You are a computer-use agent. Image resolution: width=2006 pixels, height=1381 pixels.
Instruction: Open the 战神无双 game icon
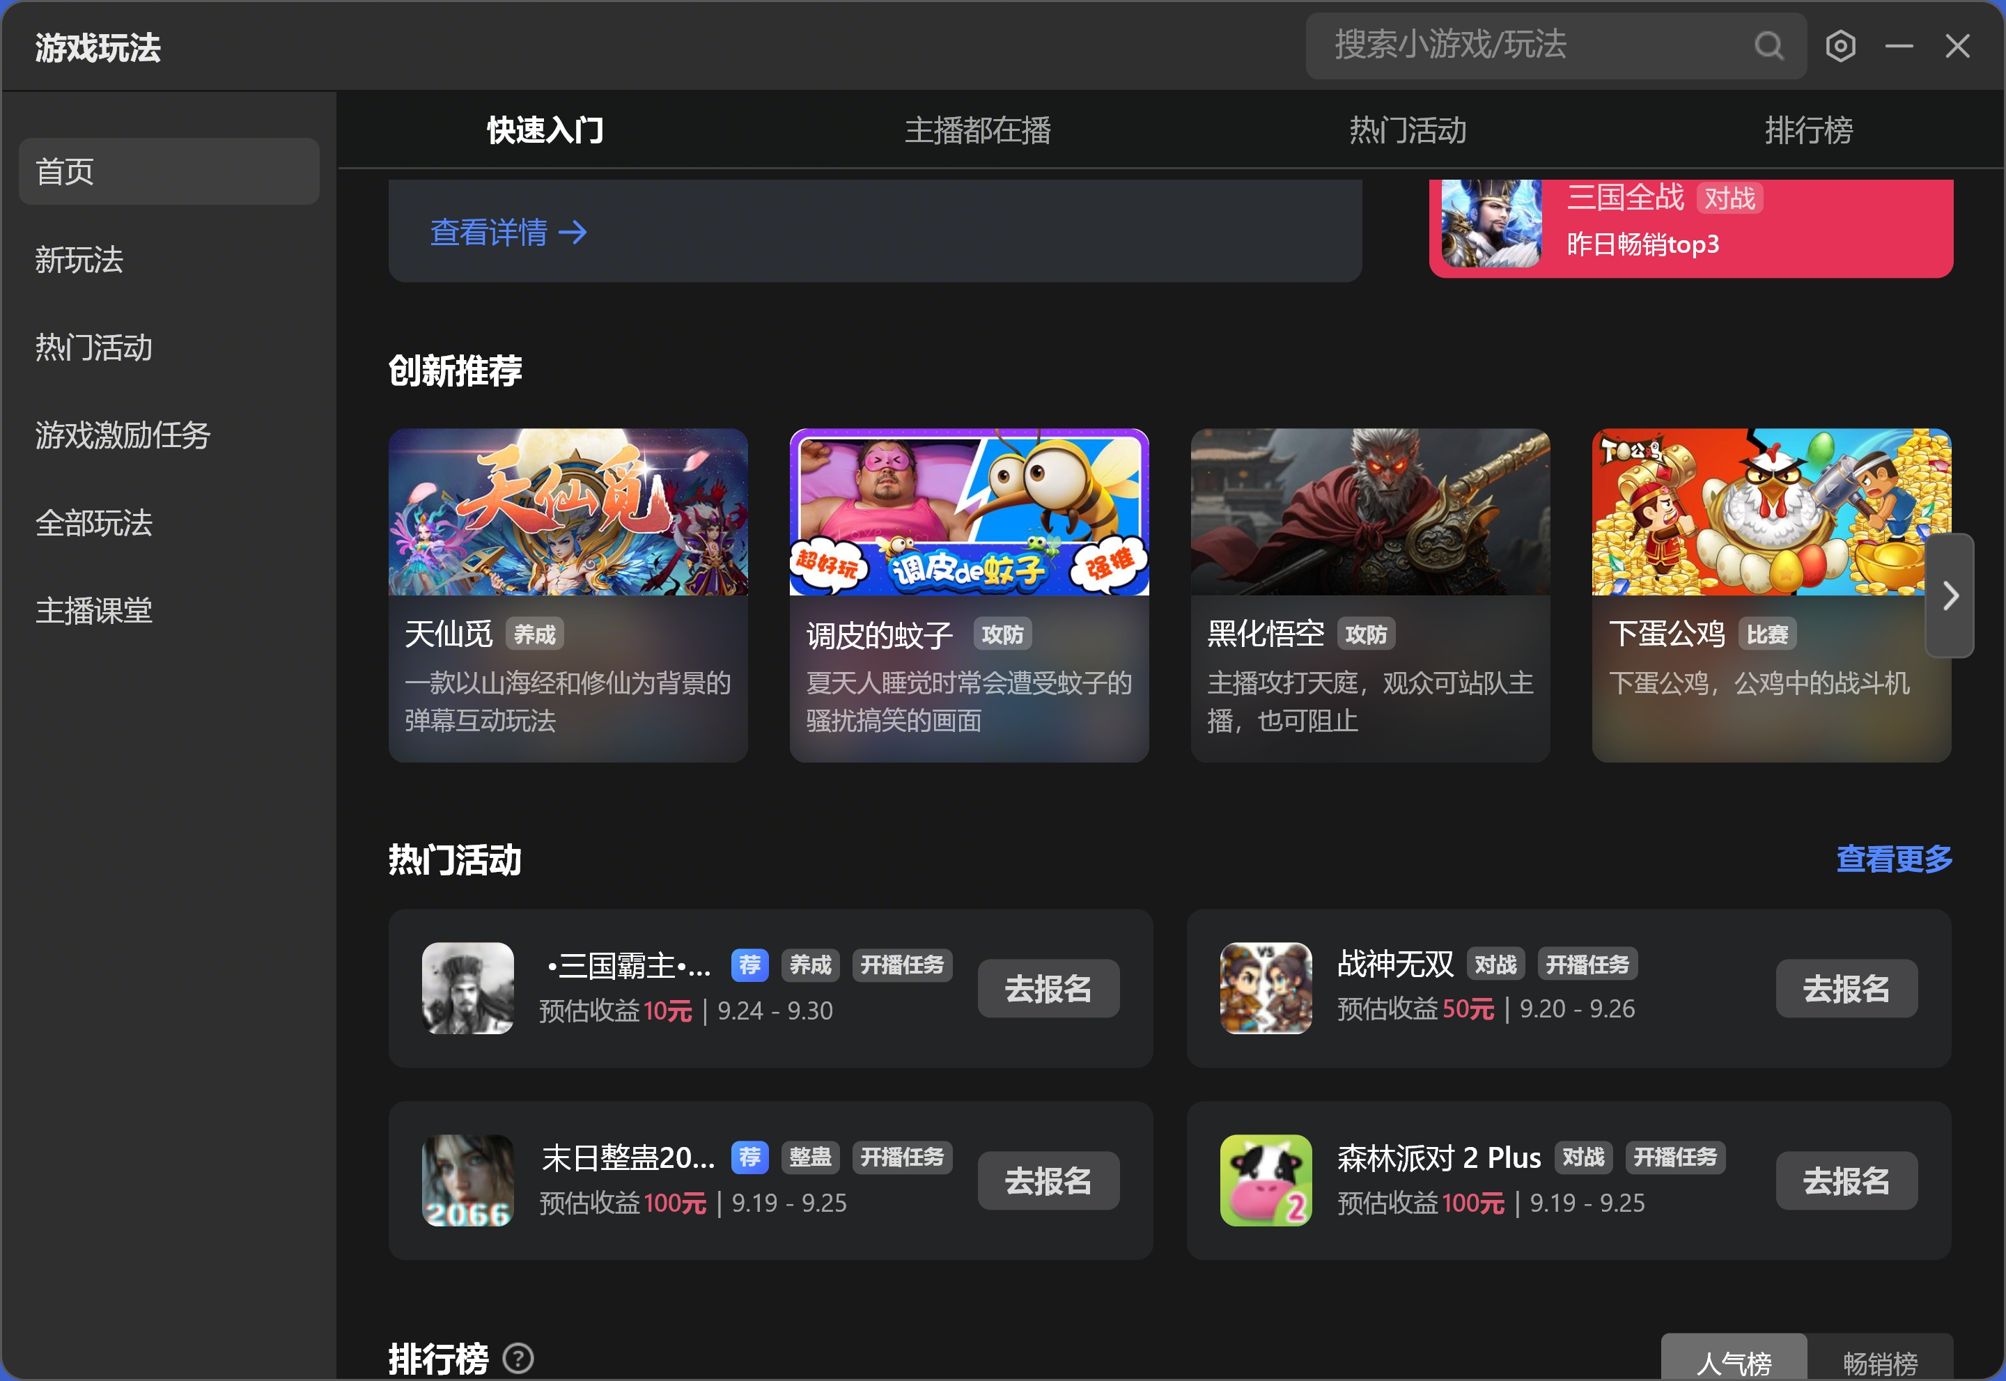pos(1265,988)
